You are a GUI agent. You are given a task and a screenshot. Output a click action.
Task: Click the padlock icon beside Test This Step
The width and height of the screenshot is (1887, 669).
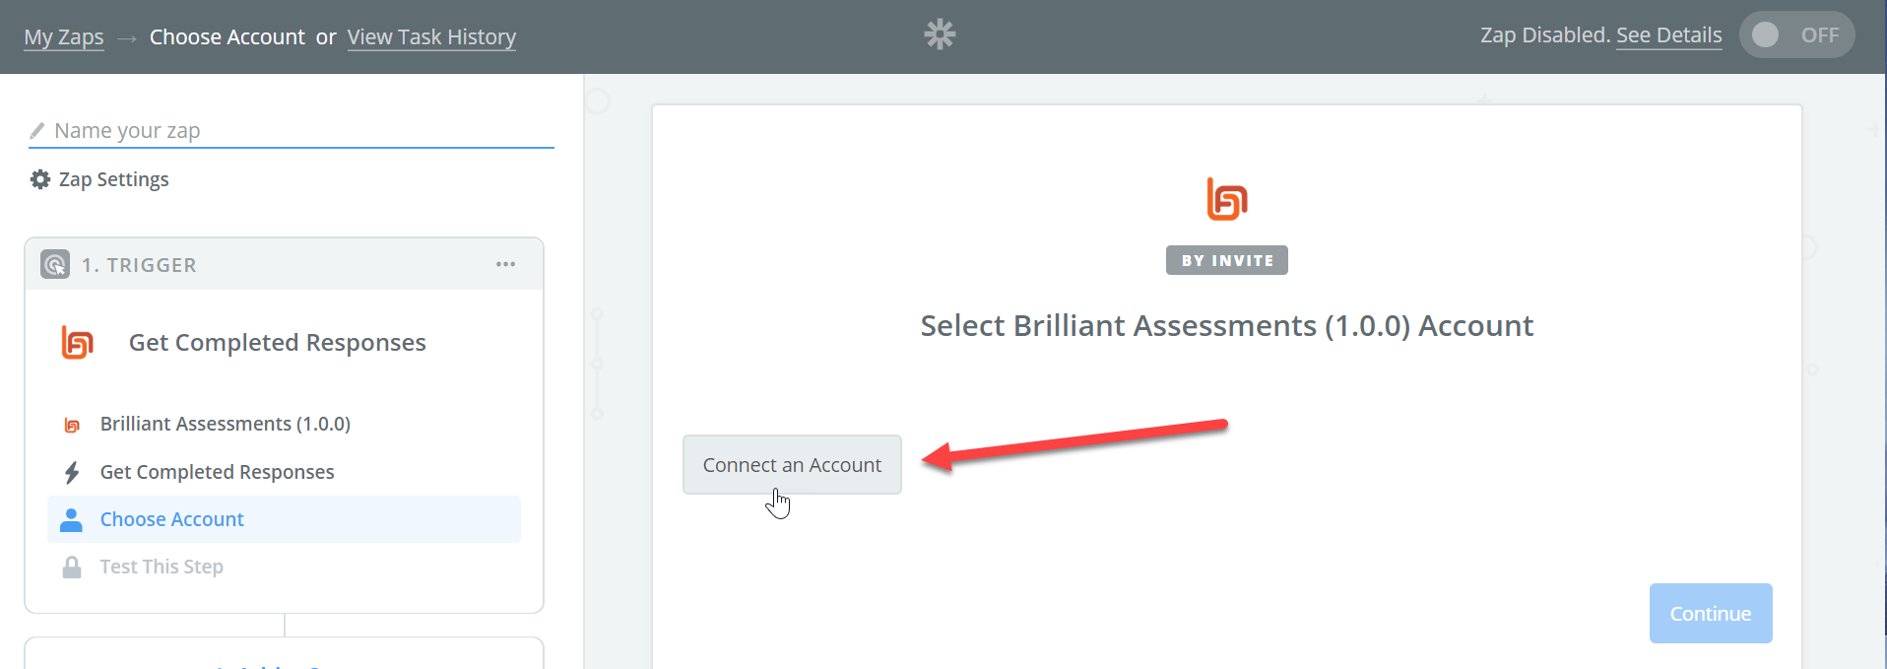(x=72, y=568)
